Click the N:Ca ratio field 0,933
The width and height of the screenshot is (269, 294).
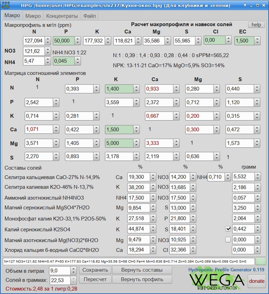click(x=159, y=89)
